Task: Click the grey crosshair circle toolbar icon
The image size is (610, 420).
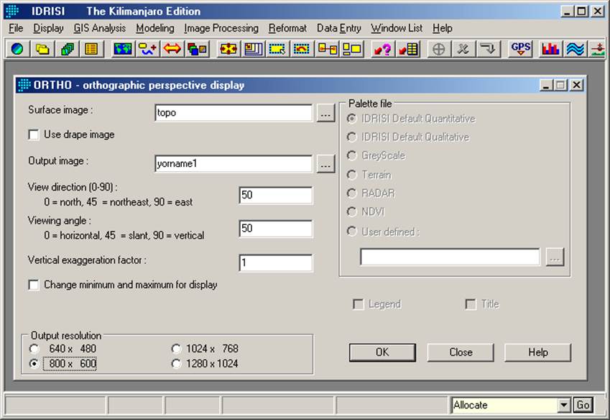Action: coord(438,49)
